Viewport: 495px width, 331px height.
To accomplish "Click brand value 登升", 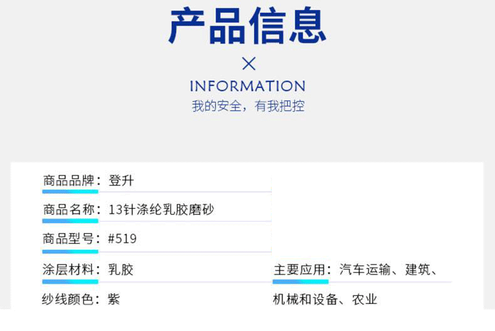I will [x=121, y=181].
